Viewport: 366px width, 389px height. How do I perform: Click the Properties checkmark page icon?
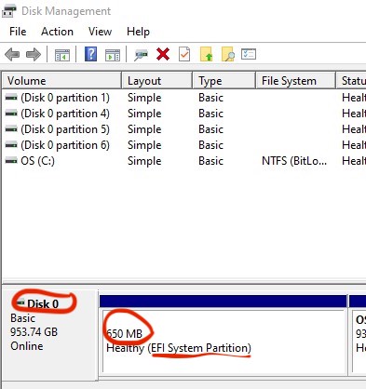tap(184, 54)
